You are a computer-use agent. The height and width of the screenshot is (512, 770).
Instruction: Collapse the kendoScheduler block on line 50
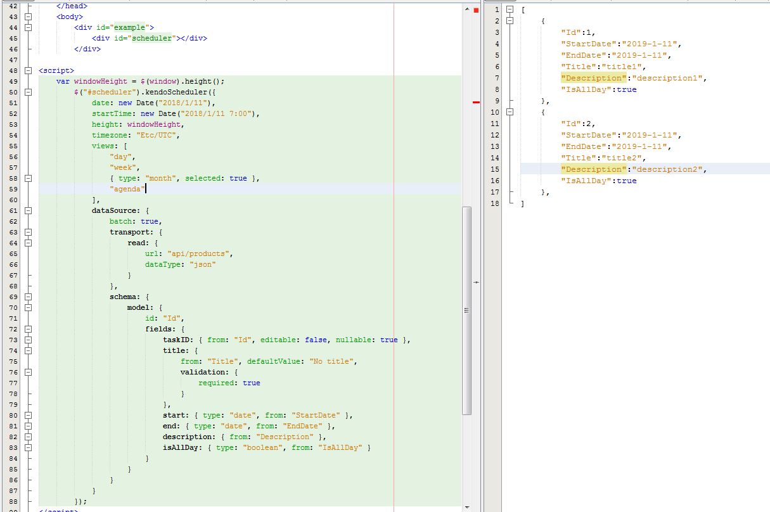coord(28,92)
